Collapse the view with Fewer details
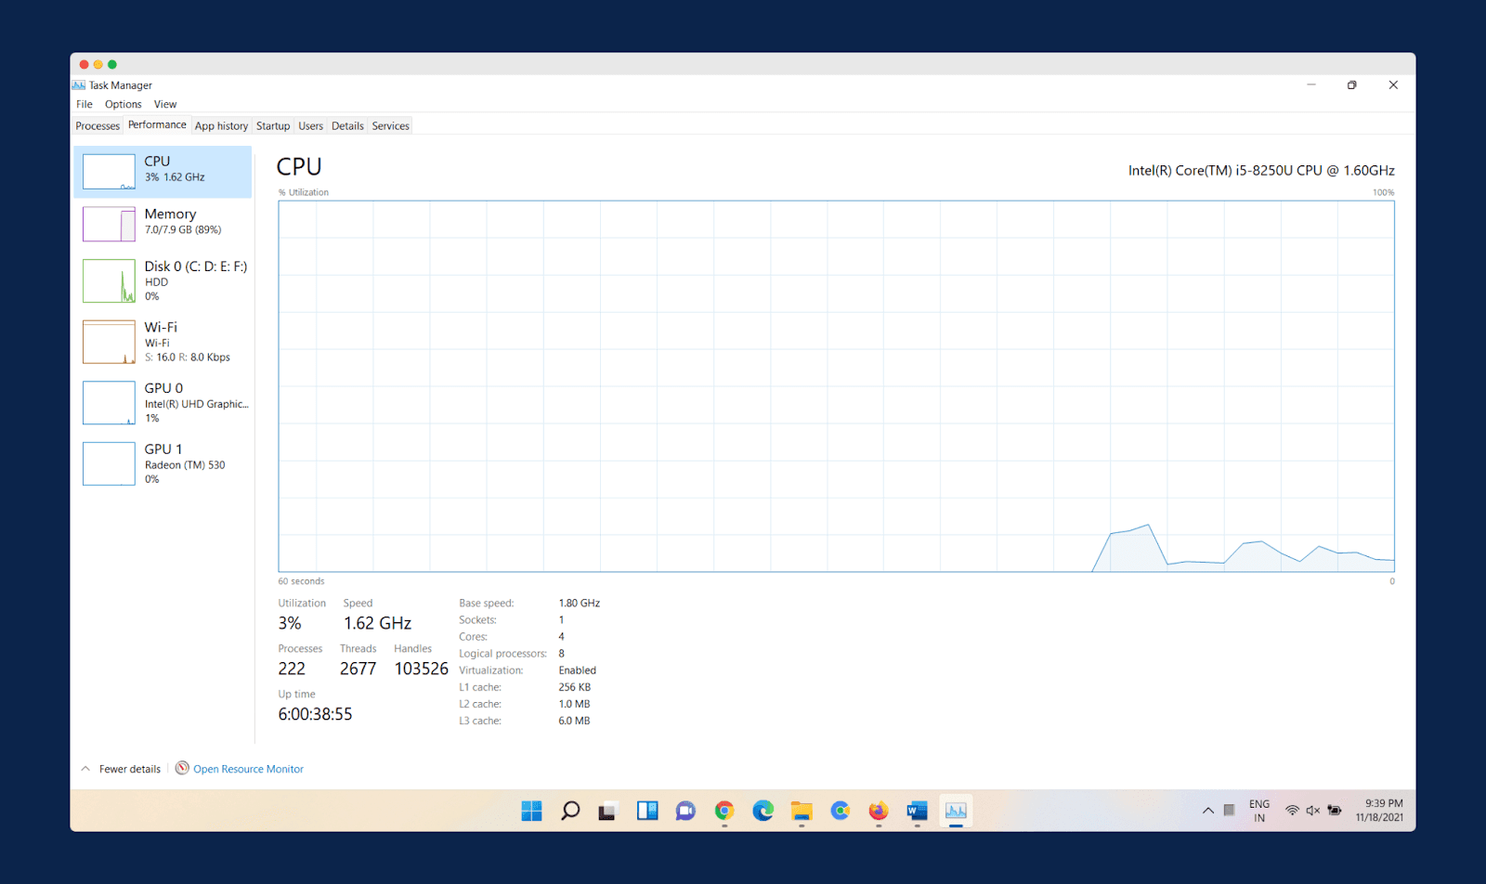1486x884 pixels. [x=129, y=769]
